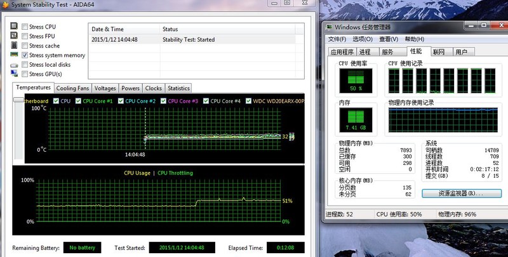508x257 pixels.
Task: Enable the Stress CPU checkbox
Action: click(25, 27)
